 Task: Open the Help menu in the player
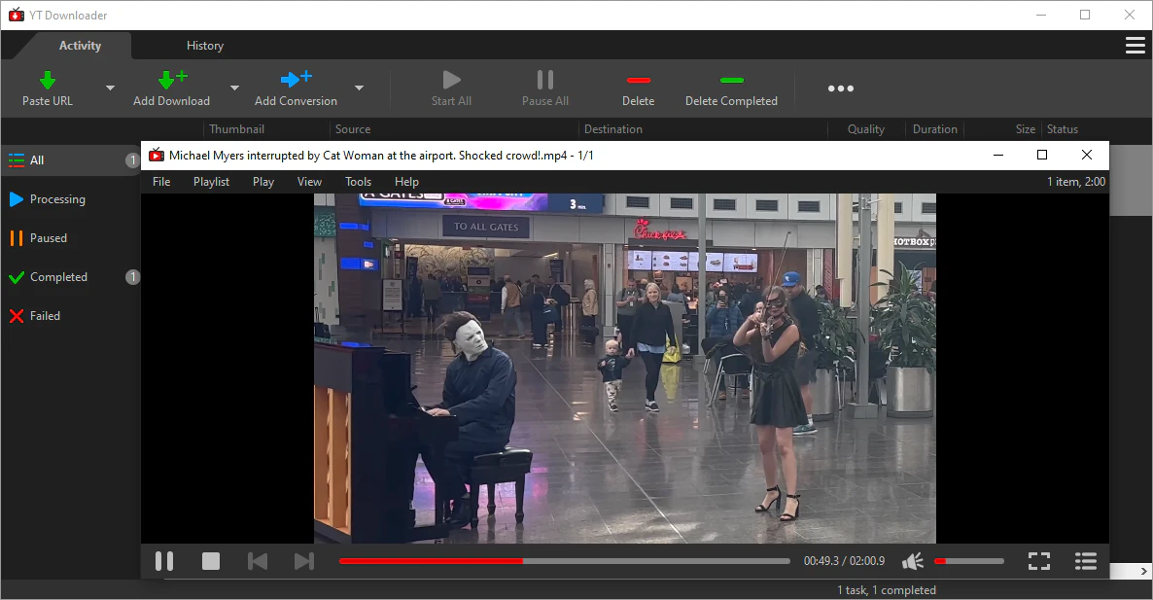pyautogui.click(x=406, y=182)
